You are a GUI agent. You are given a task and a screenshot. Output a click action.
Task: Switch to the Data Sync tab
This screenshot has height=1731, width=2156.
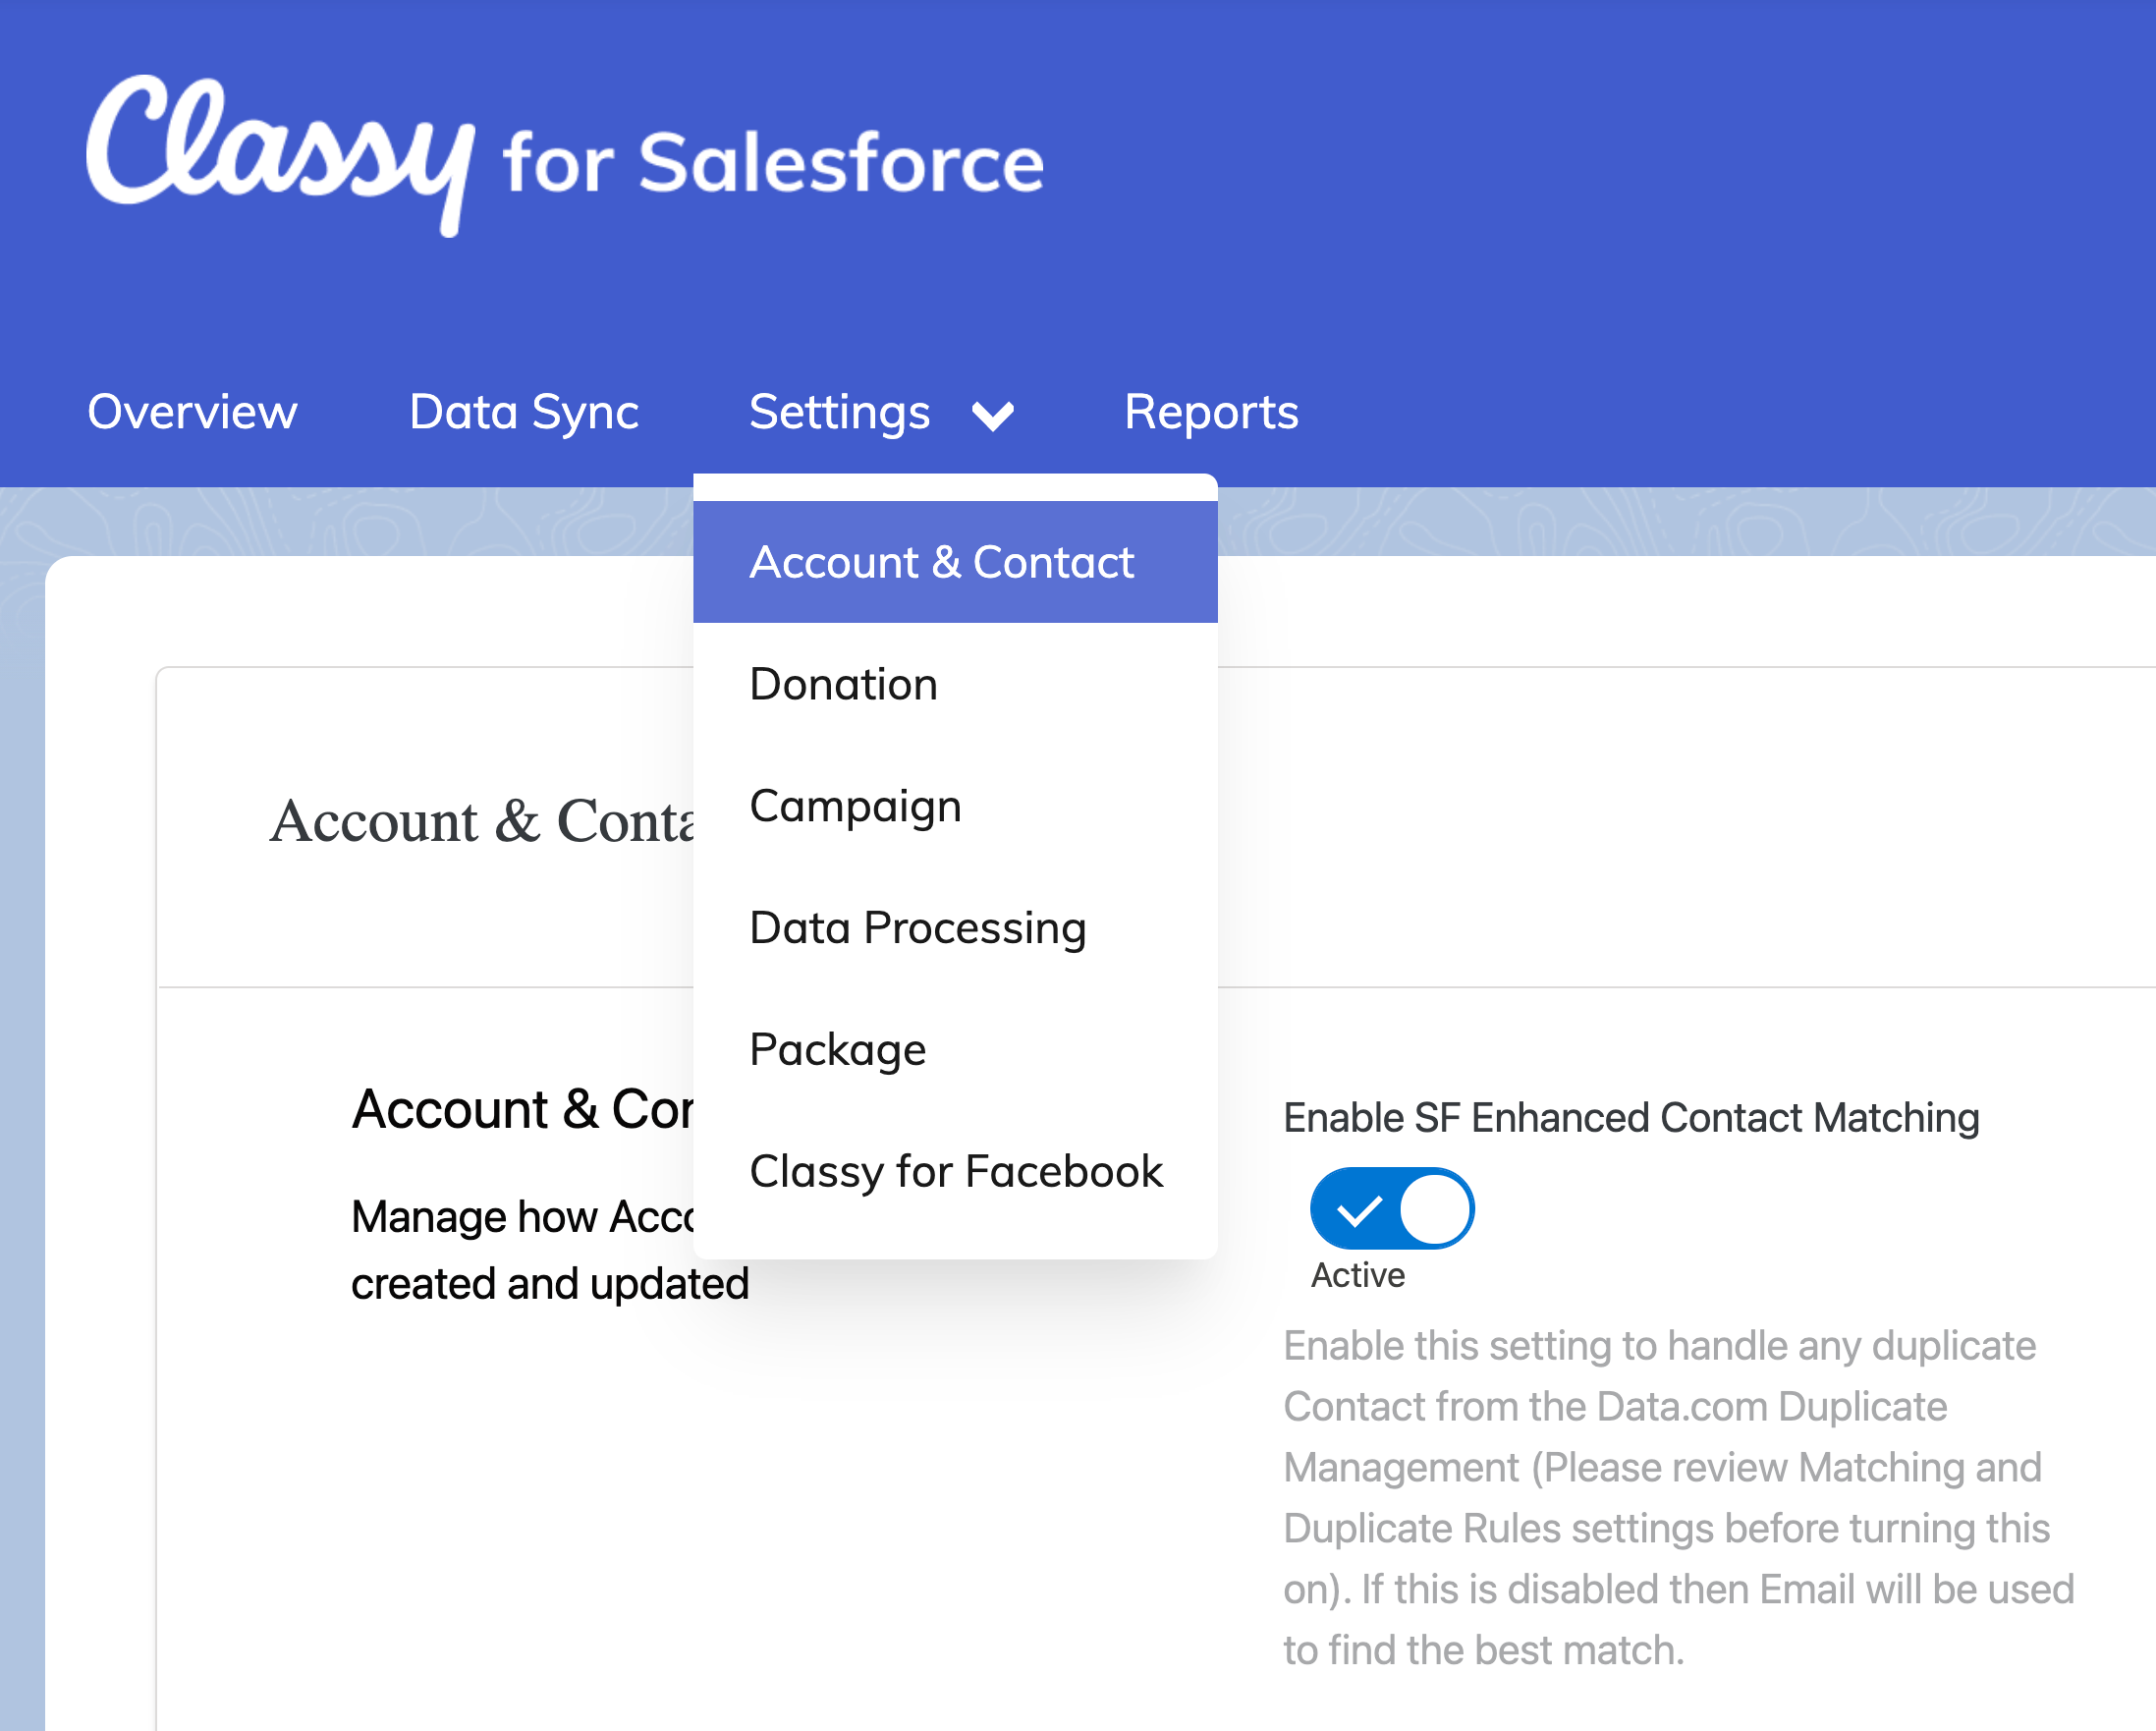(x=524, y=412)
